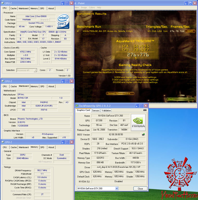Close the Paint window
Viewport: 198px width, 200px height.
(x=195, y=3)
